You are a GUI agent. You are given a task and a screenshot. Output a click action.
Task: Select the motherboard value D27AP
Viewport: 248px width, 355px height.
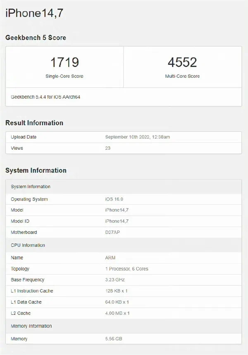click(x=113, y=233)
